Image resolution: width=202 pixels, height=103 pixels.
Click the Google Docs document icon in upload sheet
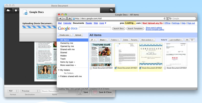[x=25, y=12]
